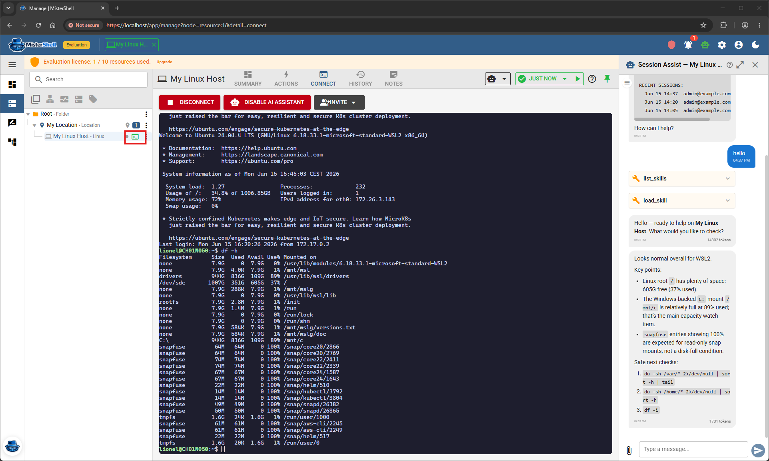Open the chat edit sidebar icon
The height and width of the screenshot is (461, 769).
[12, 123]
